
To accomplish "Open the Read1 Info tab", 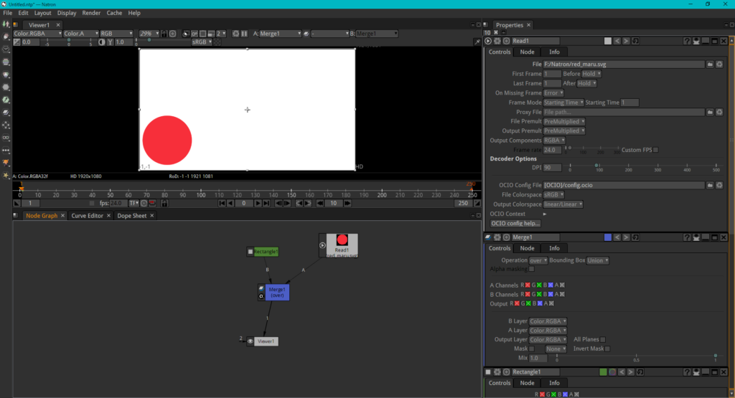I will (554, 52).
